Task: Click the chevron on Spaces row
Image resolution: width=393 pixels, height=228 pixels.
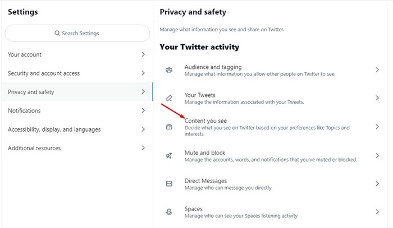Action: pyautogui.click(x=377, y=212)
